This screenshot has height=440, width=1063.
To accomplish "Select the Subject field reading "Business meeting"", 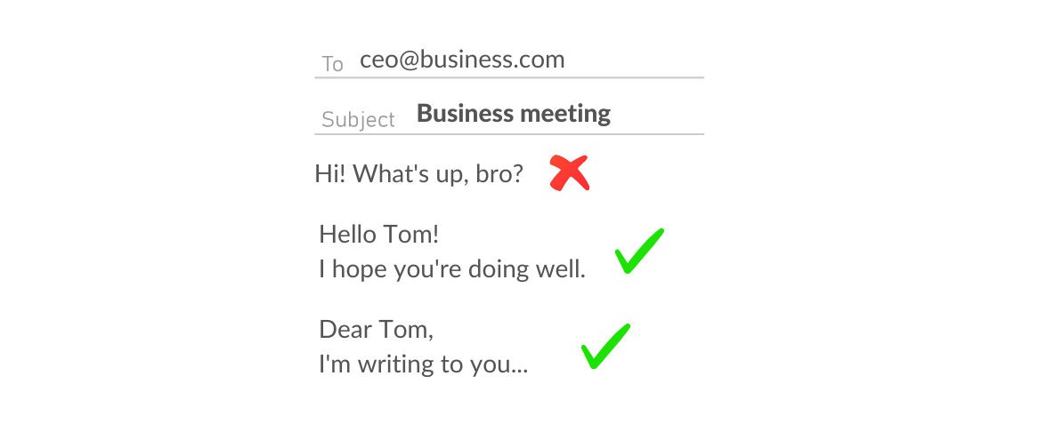I will click(514, 114).
